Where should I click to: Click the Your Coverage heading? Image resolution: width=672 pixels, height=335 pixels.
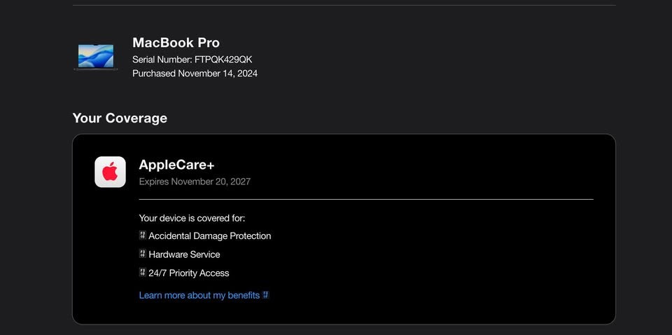pyautogui.click(x=120, y=118)
